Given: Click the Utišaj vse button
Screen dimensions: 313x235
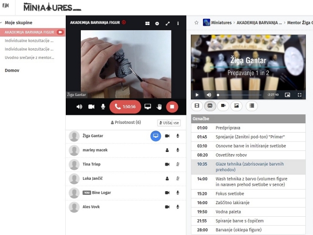Looking at the screenshot, I should (169, 123).
